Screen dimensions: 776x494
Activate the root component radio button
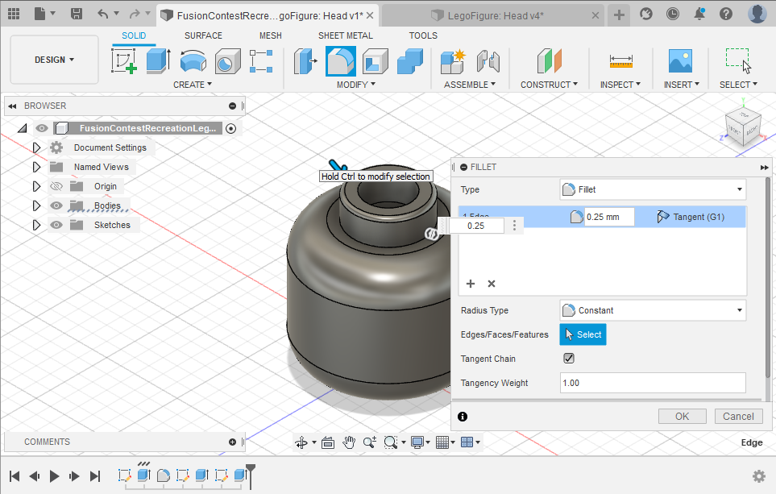(x=230, y=128)
